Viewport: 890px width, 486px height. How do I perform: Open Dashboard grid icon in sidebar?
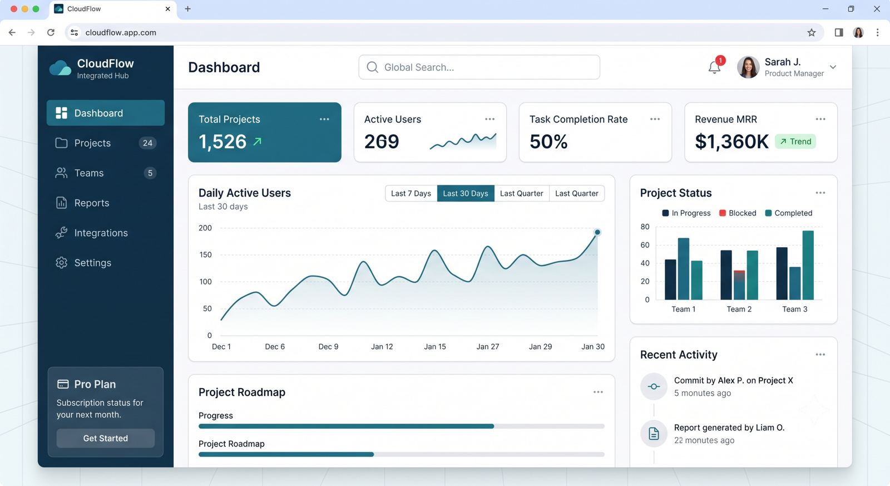click(x=61, y=113)
